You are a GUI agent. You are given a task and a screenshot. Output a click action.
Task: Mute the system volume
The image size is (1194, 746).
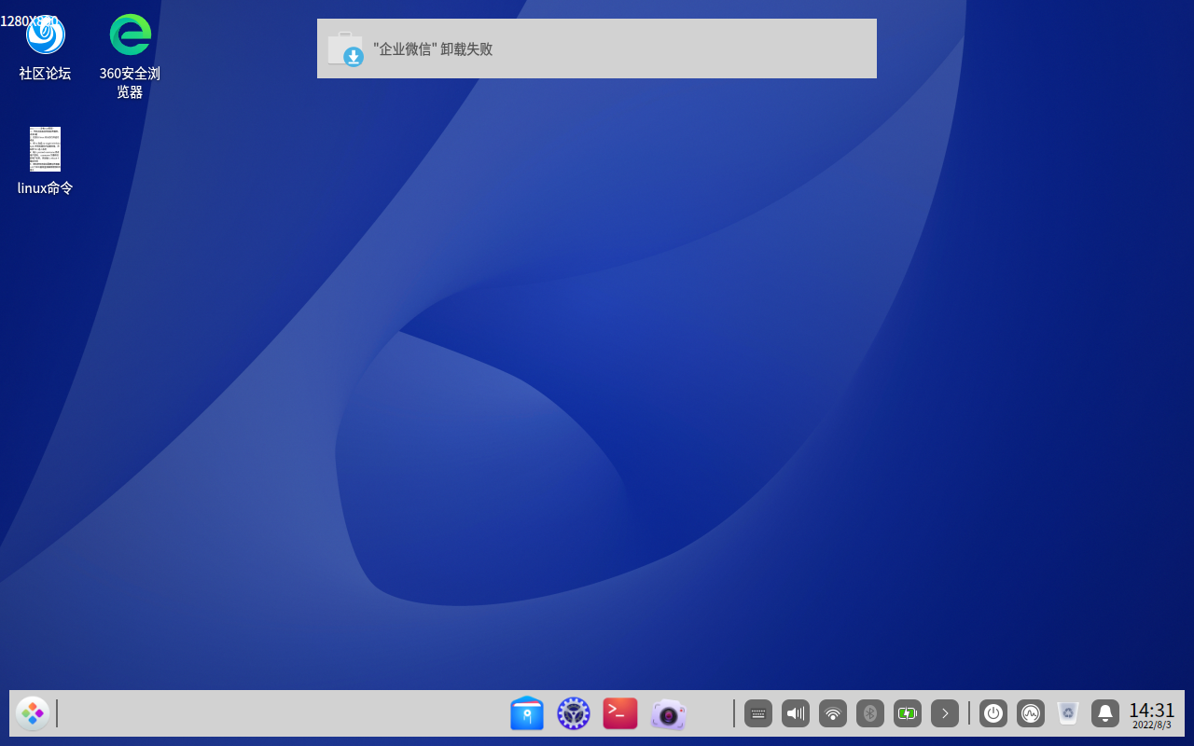click(x=795, y=713)
